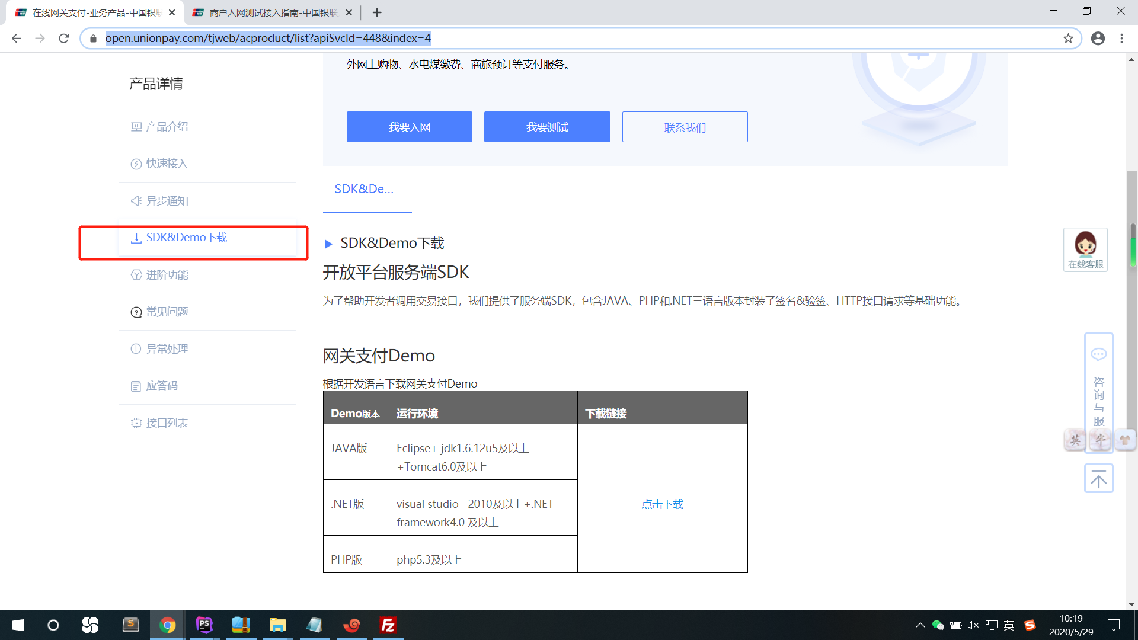Open Notepad from the taskbar
Image resolution: width=1138 pixels, height=640 pixels.
(314, 625)
